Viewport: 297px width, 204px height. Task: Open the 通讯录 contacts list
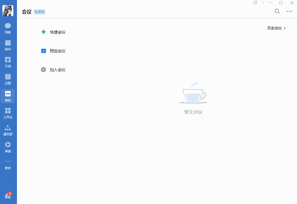[x=8, y=130]
